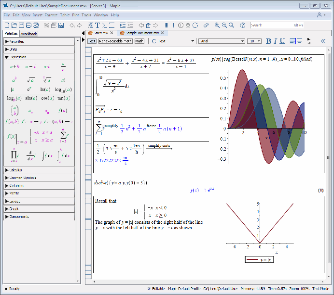This screenshot has height=295, width=334.
Task: Click the collapse double-chevron icon at right
Action: point(323,41)
